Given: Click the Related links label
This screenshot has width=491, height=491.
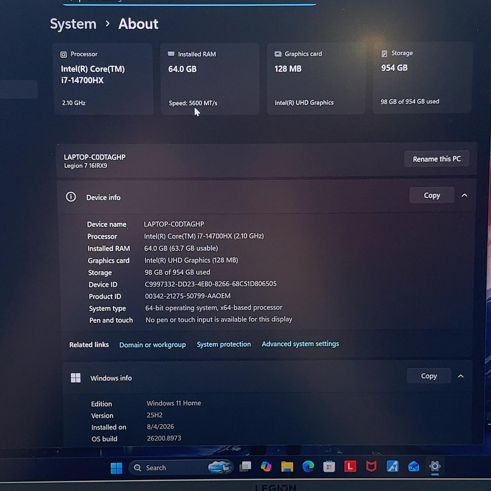Looking at the screenshot, I should [x=89, y=345].
